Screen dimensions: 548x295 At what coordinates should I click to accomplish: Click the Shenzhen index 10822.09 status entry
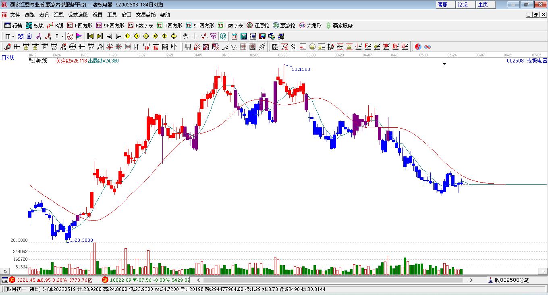[145, 280]
